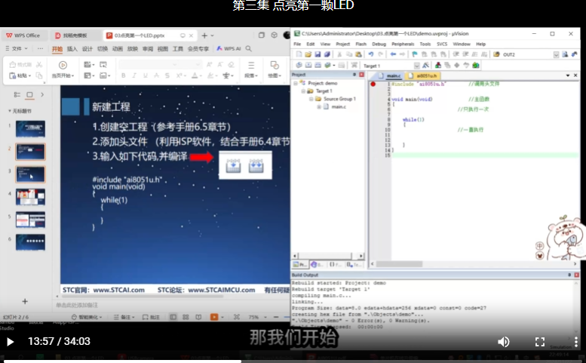586x363 pixels.
Task: Select the 插入 ribbon tab in WPS
Action: coord(72,48)
